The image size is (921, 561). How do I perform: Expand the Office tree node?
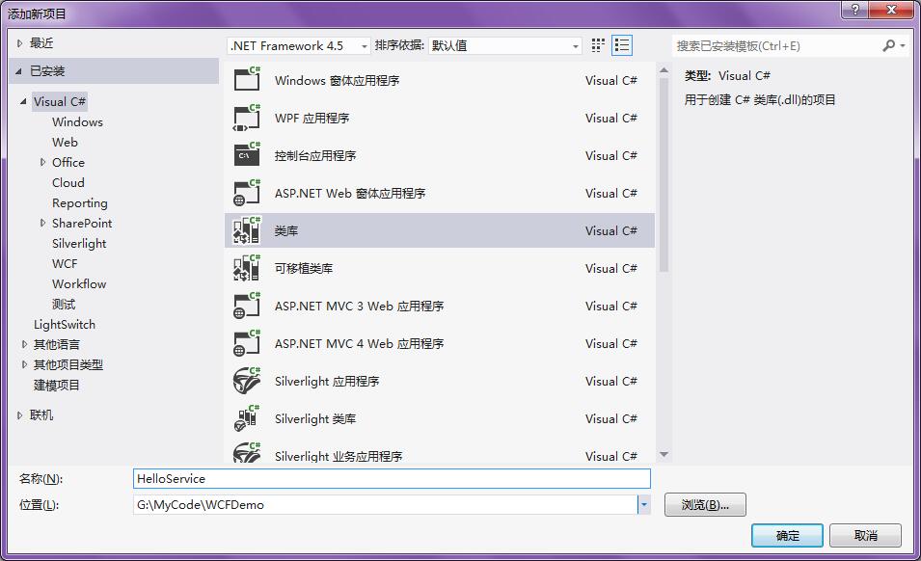(x=42, y=162)
